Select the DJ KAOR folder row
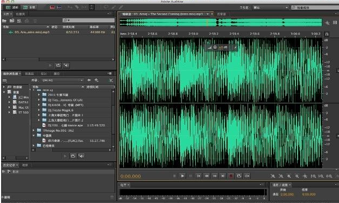Image resolution: width=339 pixels, height=203 pixels. (x=72, y=105)
